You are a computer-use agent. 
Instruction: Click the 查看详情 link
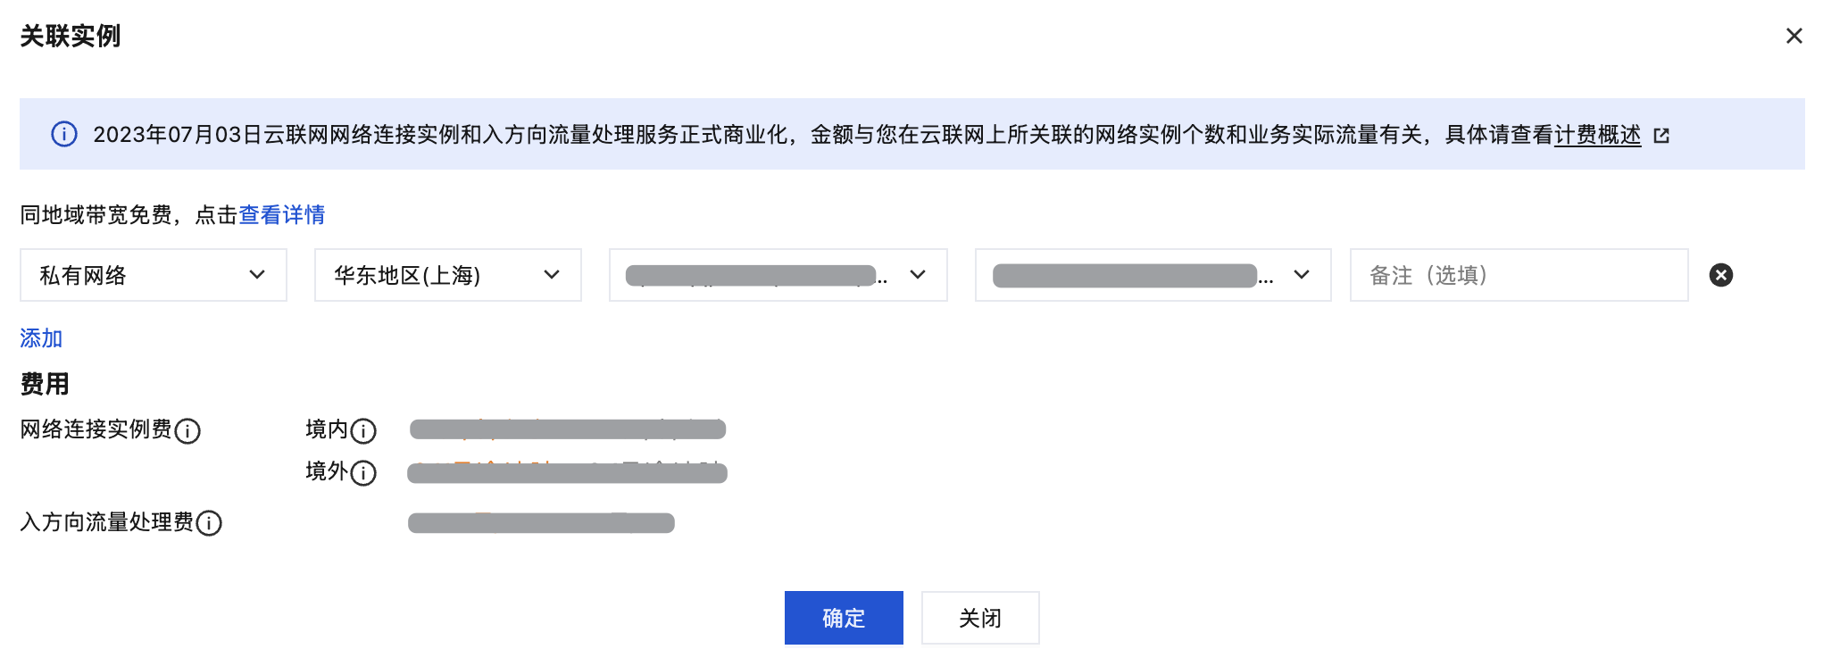pyautogui.click(x=281, y=215)
